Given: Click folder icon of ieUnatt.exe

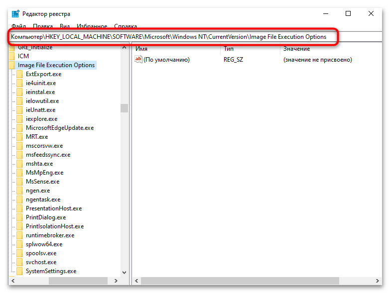Looking at the screenshot, I should pyautogui.click(x=19, y=110).
